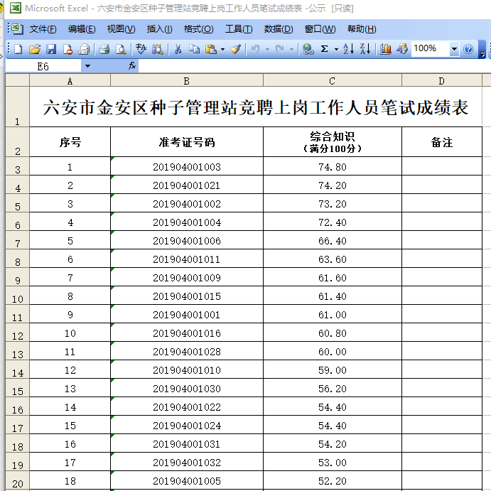Select the 备注 header cell
The image size is (491, 491).
coord(441,142)
